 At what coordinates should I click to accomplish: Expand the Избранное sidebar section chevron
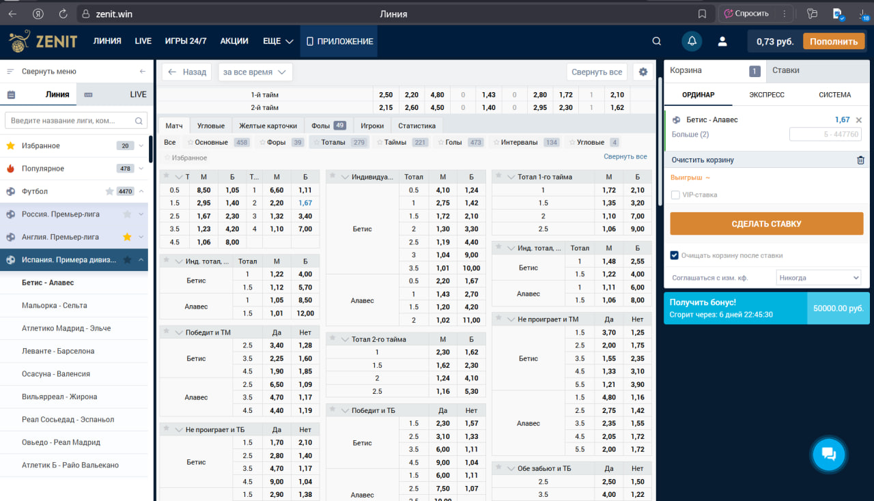[x=141, y=145]
